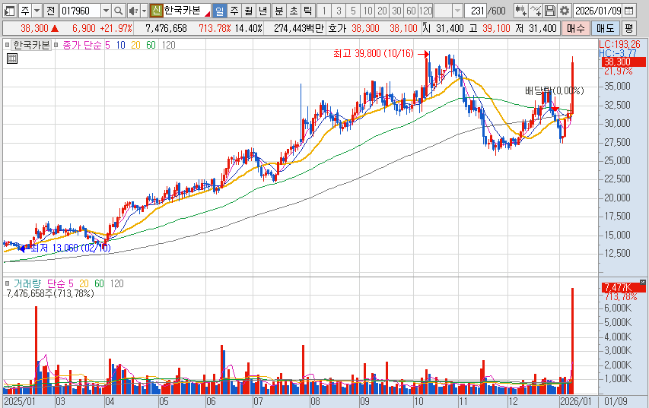The width and height of the screenshot is (649, 408).
Task: Select the 월 monthly period button
Action: (248, 11)
